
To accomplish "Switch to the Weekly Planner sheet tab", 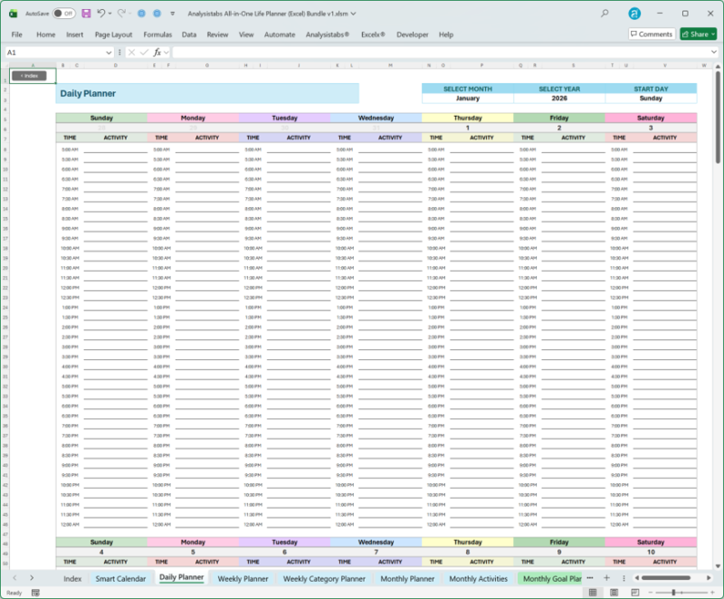I will coord(243,578).
